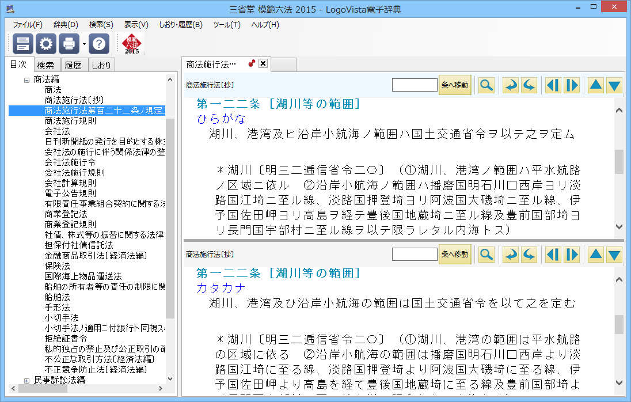Collapse the 商法編 tree node

(x=26, y=80)
